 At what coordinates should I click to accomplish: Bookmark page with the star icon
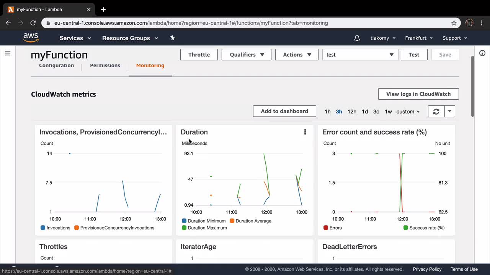pos(454,23)
